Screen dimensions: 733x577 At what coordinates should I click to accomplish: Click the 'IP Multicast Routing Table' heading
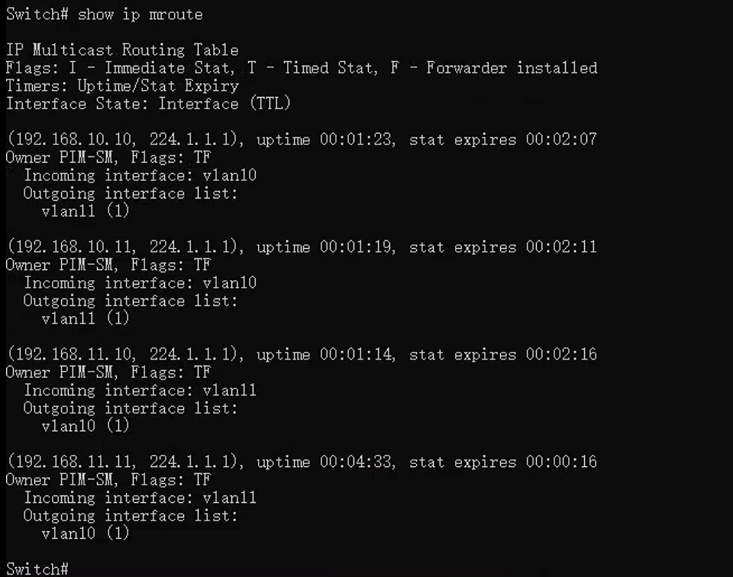pyautogui.click(x=122, y=50)
